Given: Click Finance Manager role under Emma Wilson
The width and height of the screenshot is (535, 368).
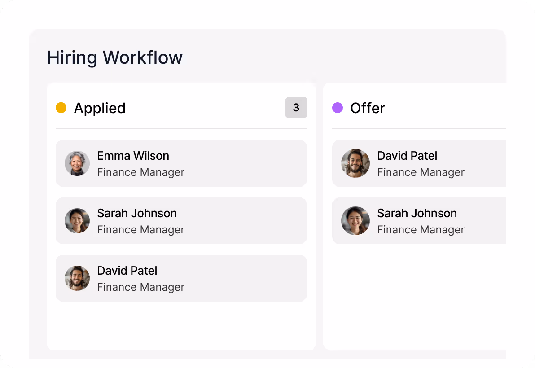Looking at the screenshot, I should point(140,172).
